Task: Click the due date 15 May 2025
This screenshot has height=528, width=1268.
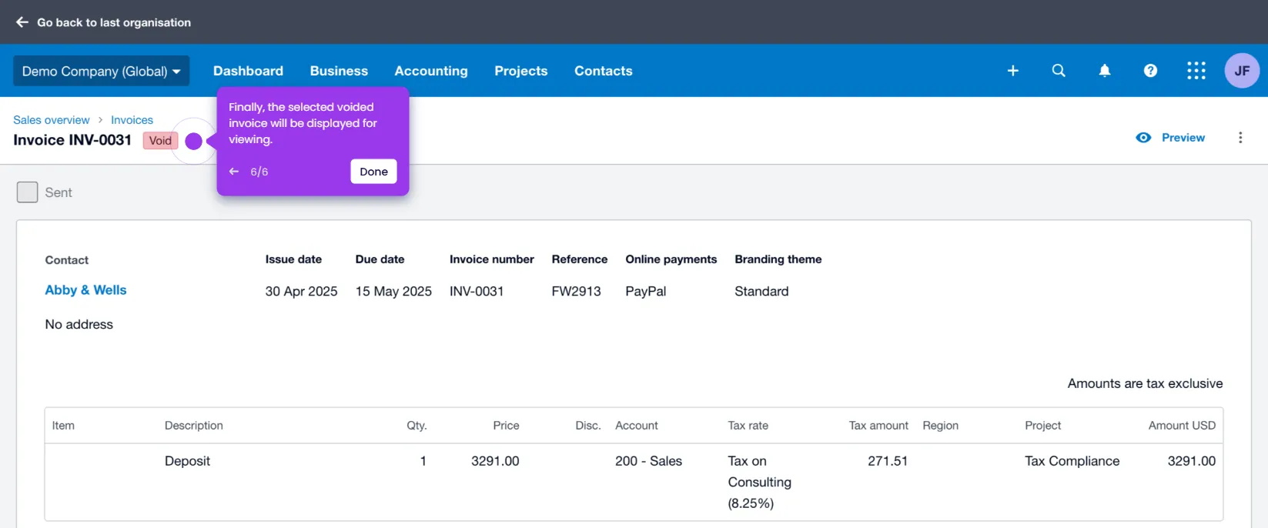Action: click(x=393, y=291)
